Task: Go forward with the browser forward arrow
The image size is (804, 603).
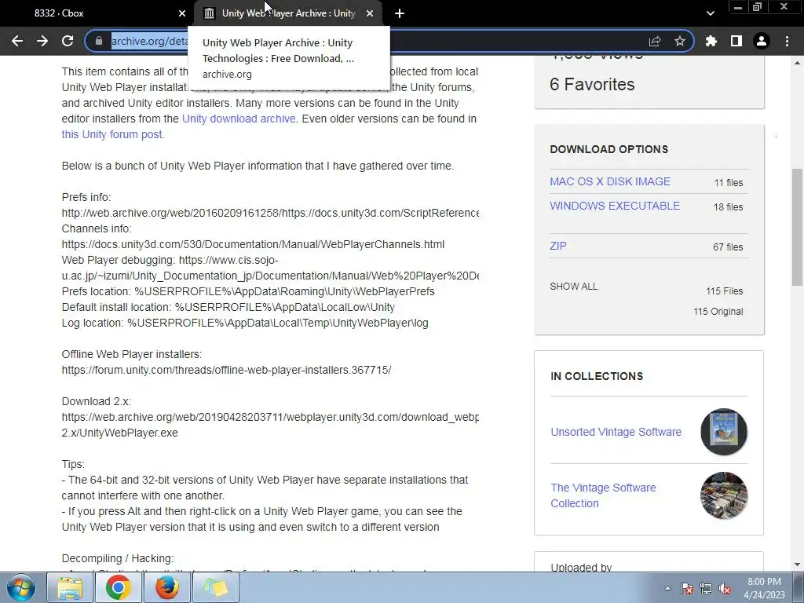Action: 42,41
